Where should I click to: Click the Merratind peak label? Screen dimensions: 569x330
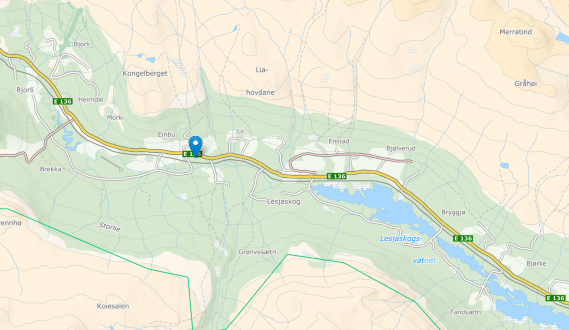[x=516, y=32]
